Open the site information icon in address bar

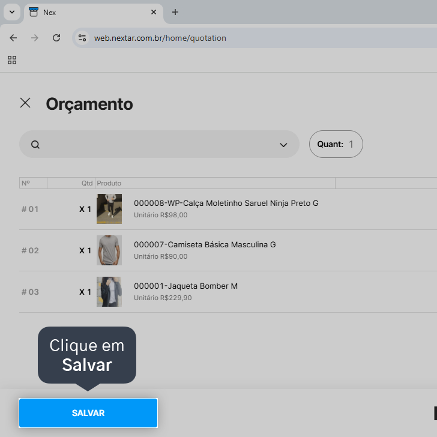pos(82,38)
